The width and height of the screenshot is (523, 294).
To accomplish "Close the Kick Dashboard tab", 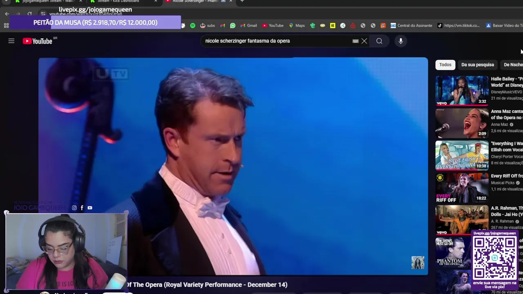I will click(156, 1).
